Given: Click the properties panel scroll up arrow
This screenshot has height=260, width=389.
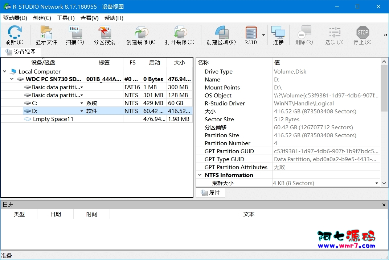Looking at the screenshot, I should point(384,62).
